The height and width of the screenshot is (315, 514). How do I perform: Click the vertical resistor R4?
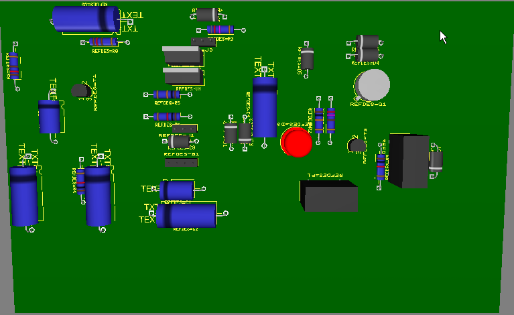pos(81,180)
